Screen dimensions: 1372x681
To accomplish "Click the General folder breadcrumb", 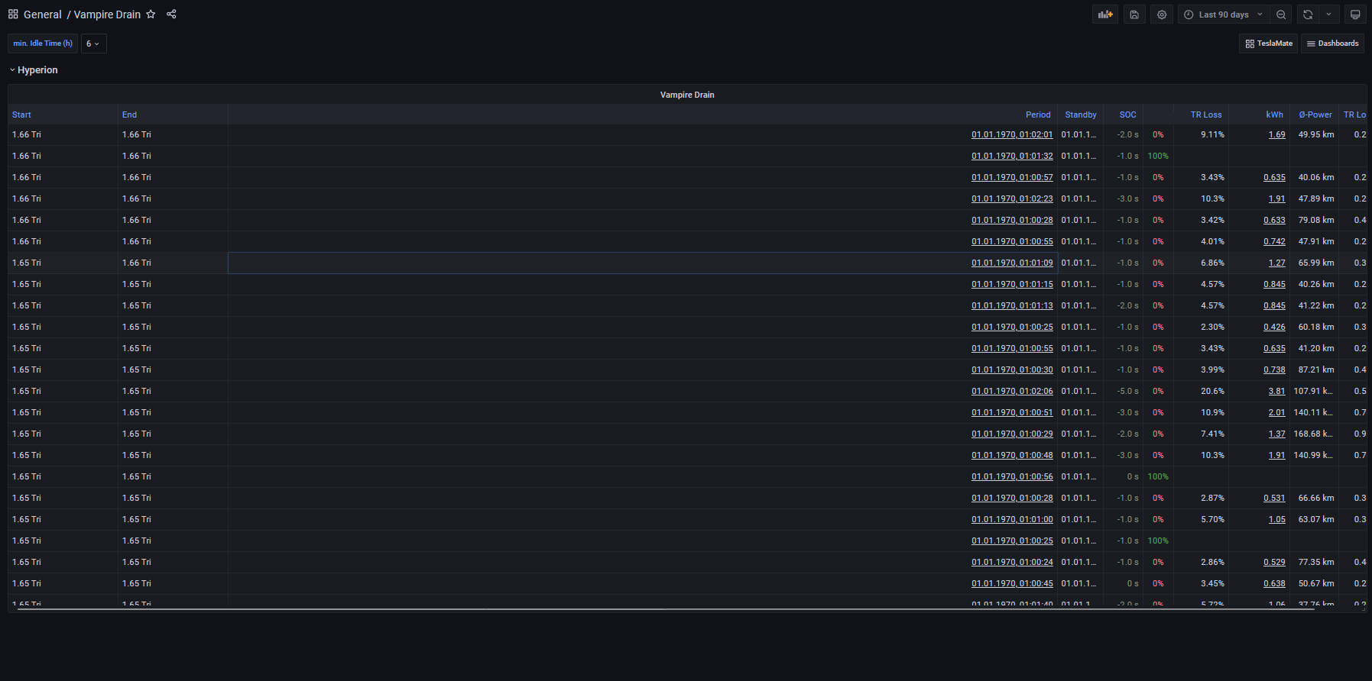I will pyautogui.click(x=43, y=15).
